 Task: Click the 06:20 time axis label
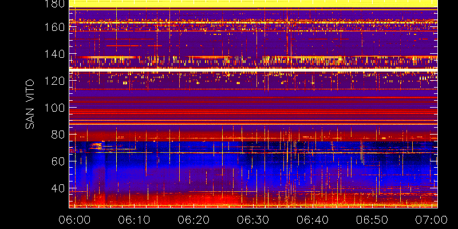tap(194, 220)
